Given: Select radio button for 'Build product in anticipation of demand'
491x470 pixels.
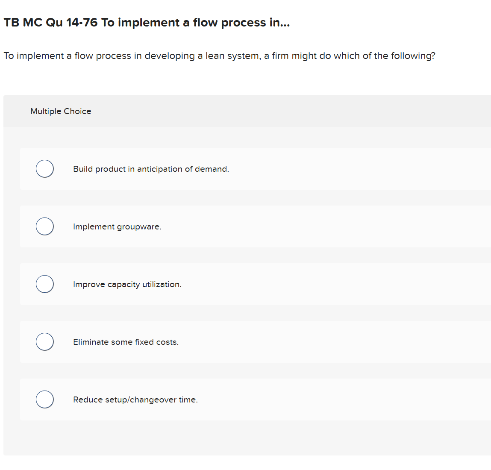Looking at the screenshot, I should [x=44, y=168].
